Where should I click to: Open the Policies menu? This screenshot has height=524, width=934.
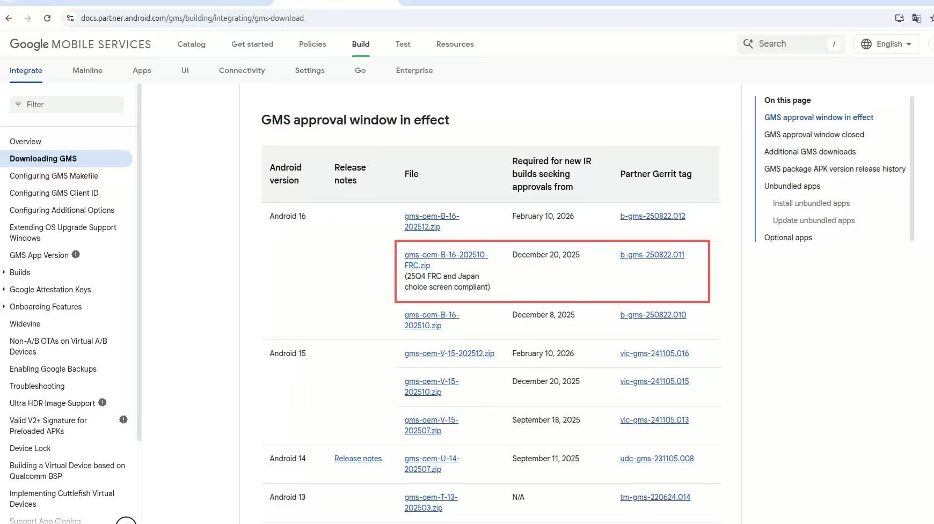tap(312, 44)
